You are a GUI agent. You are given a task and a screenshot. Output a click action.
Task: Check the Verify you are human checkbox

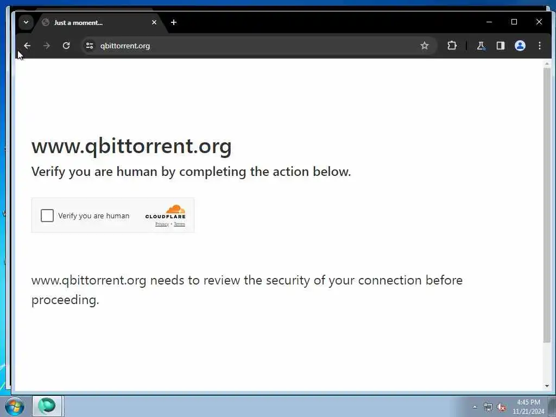47,216
